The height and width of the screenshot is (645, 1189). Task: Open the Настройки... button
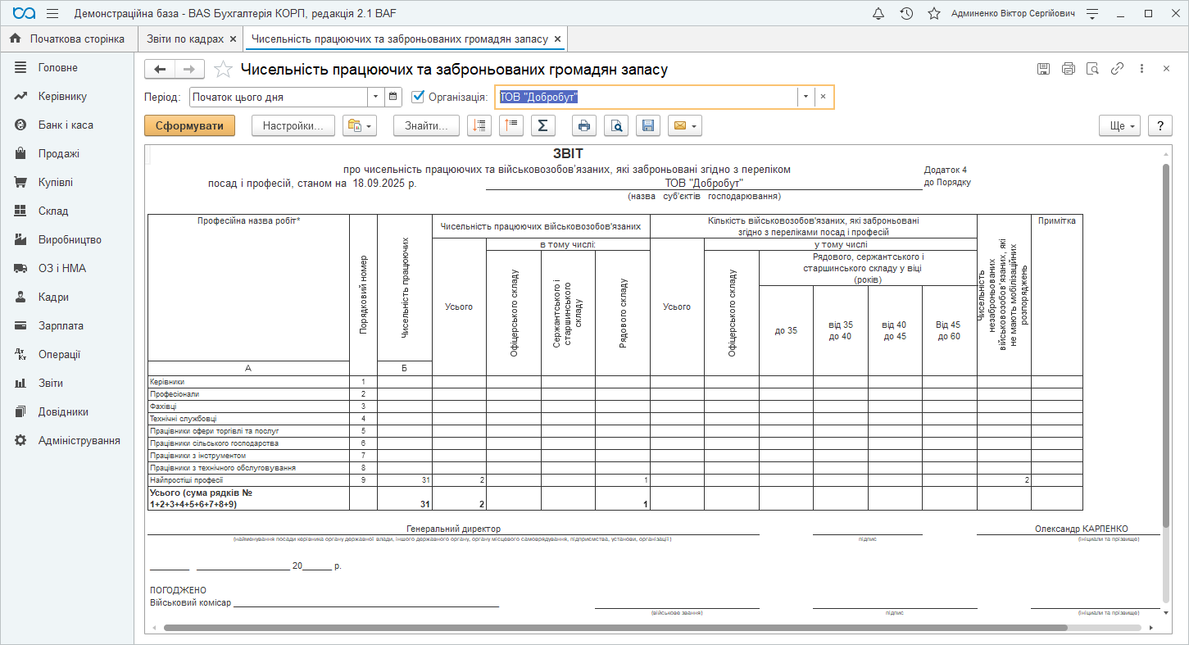tap(293, 125)
